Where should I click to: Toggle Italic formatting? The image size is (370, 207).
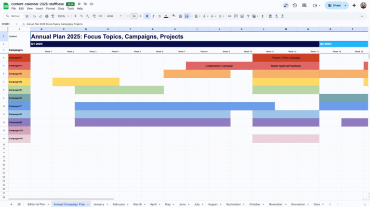tap(153, 16)
